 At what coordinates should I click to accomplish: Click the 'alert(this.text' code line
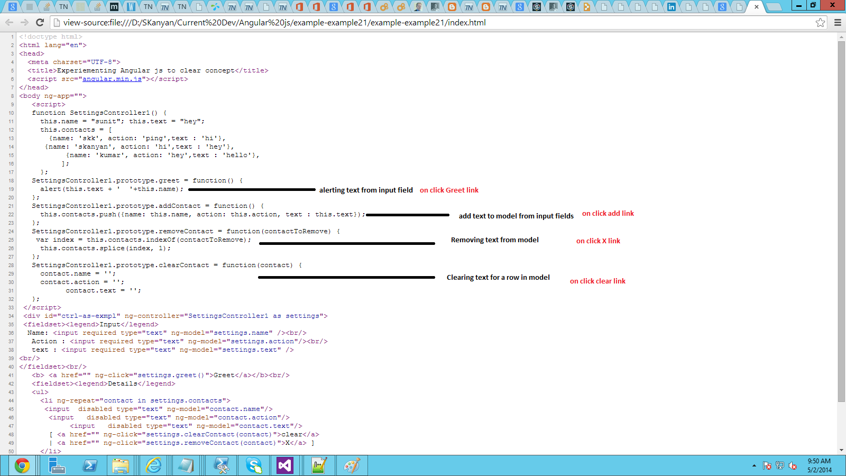pos(112,189)
